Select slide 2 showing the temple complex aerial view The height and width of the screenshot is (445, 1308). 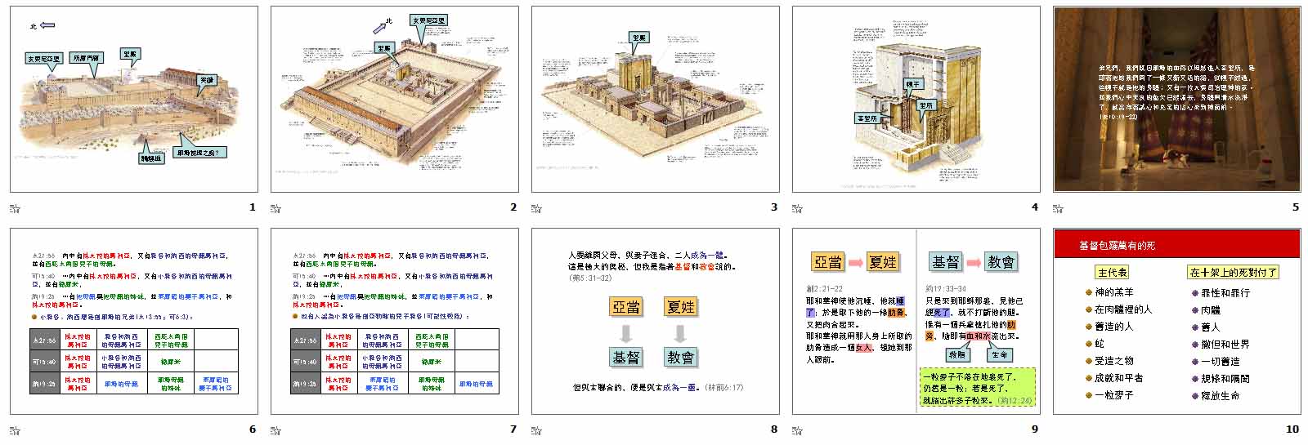pyautogui.click(x=394, y=99)
